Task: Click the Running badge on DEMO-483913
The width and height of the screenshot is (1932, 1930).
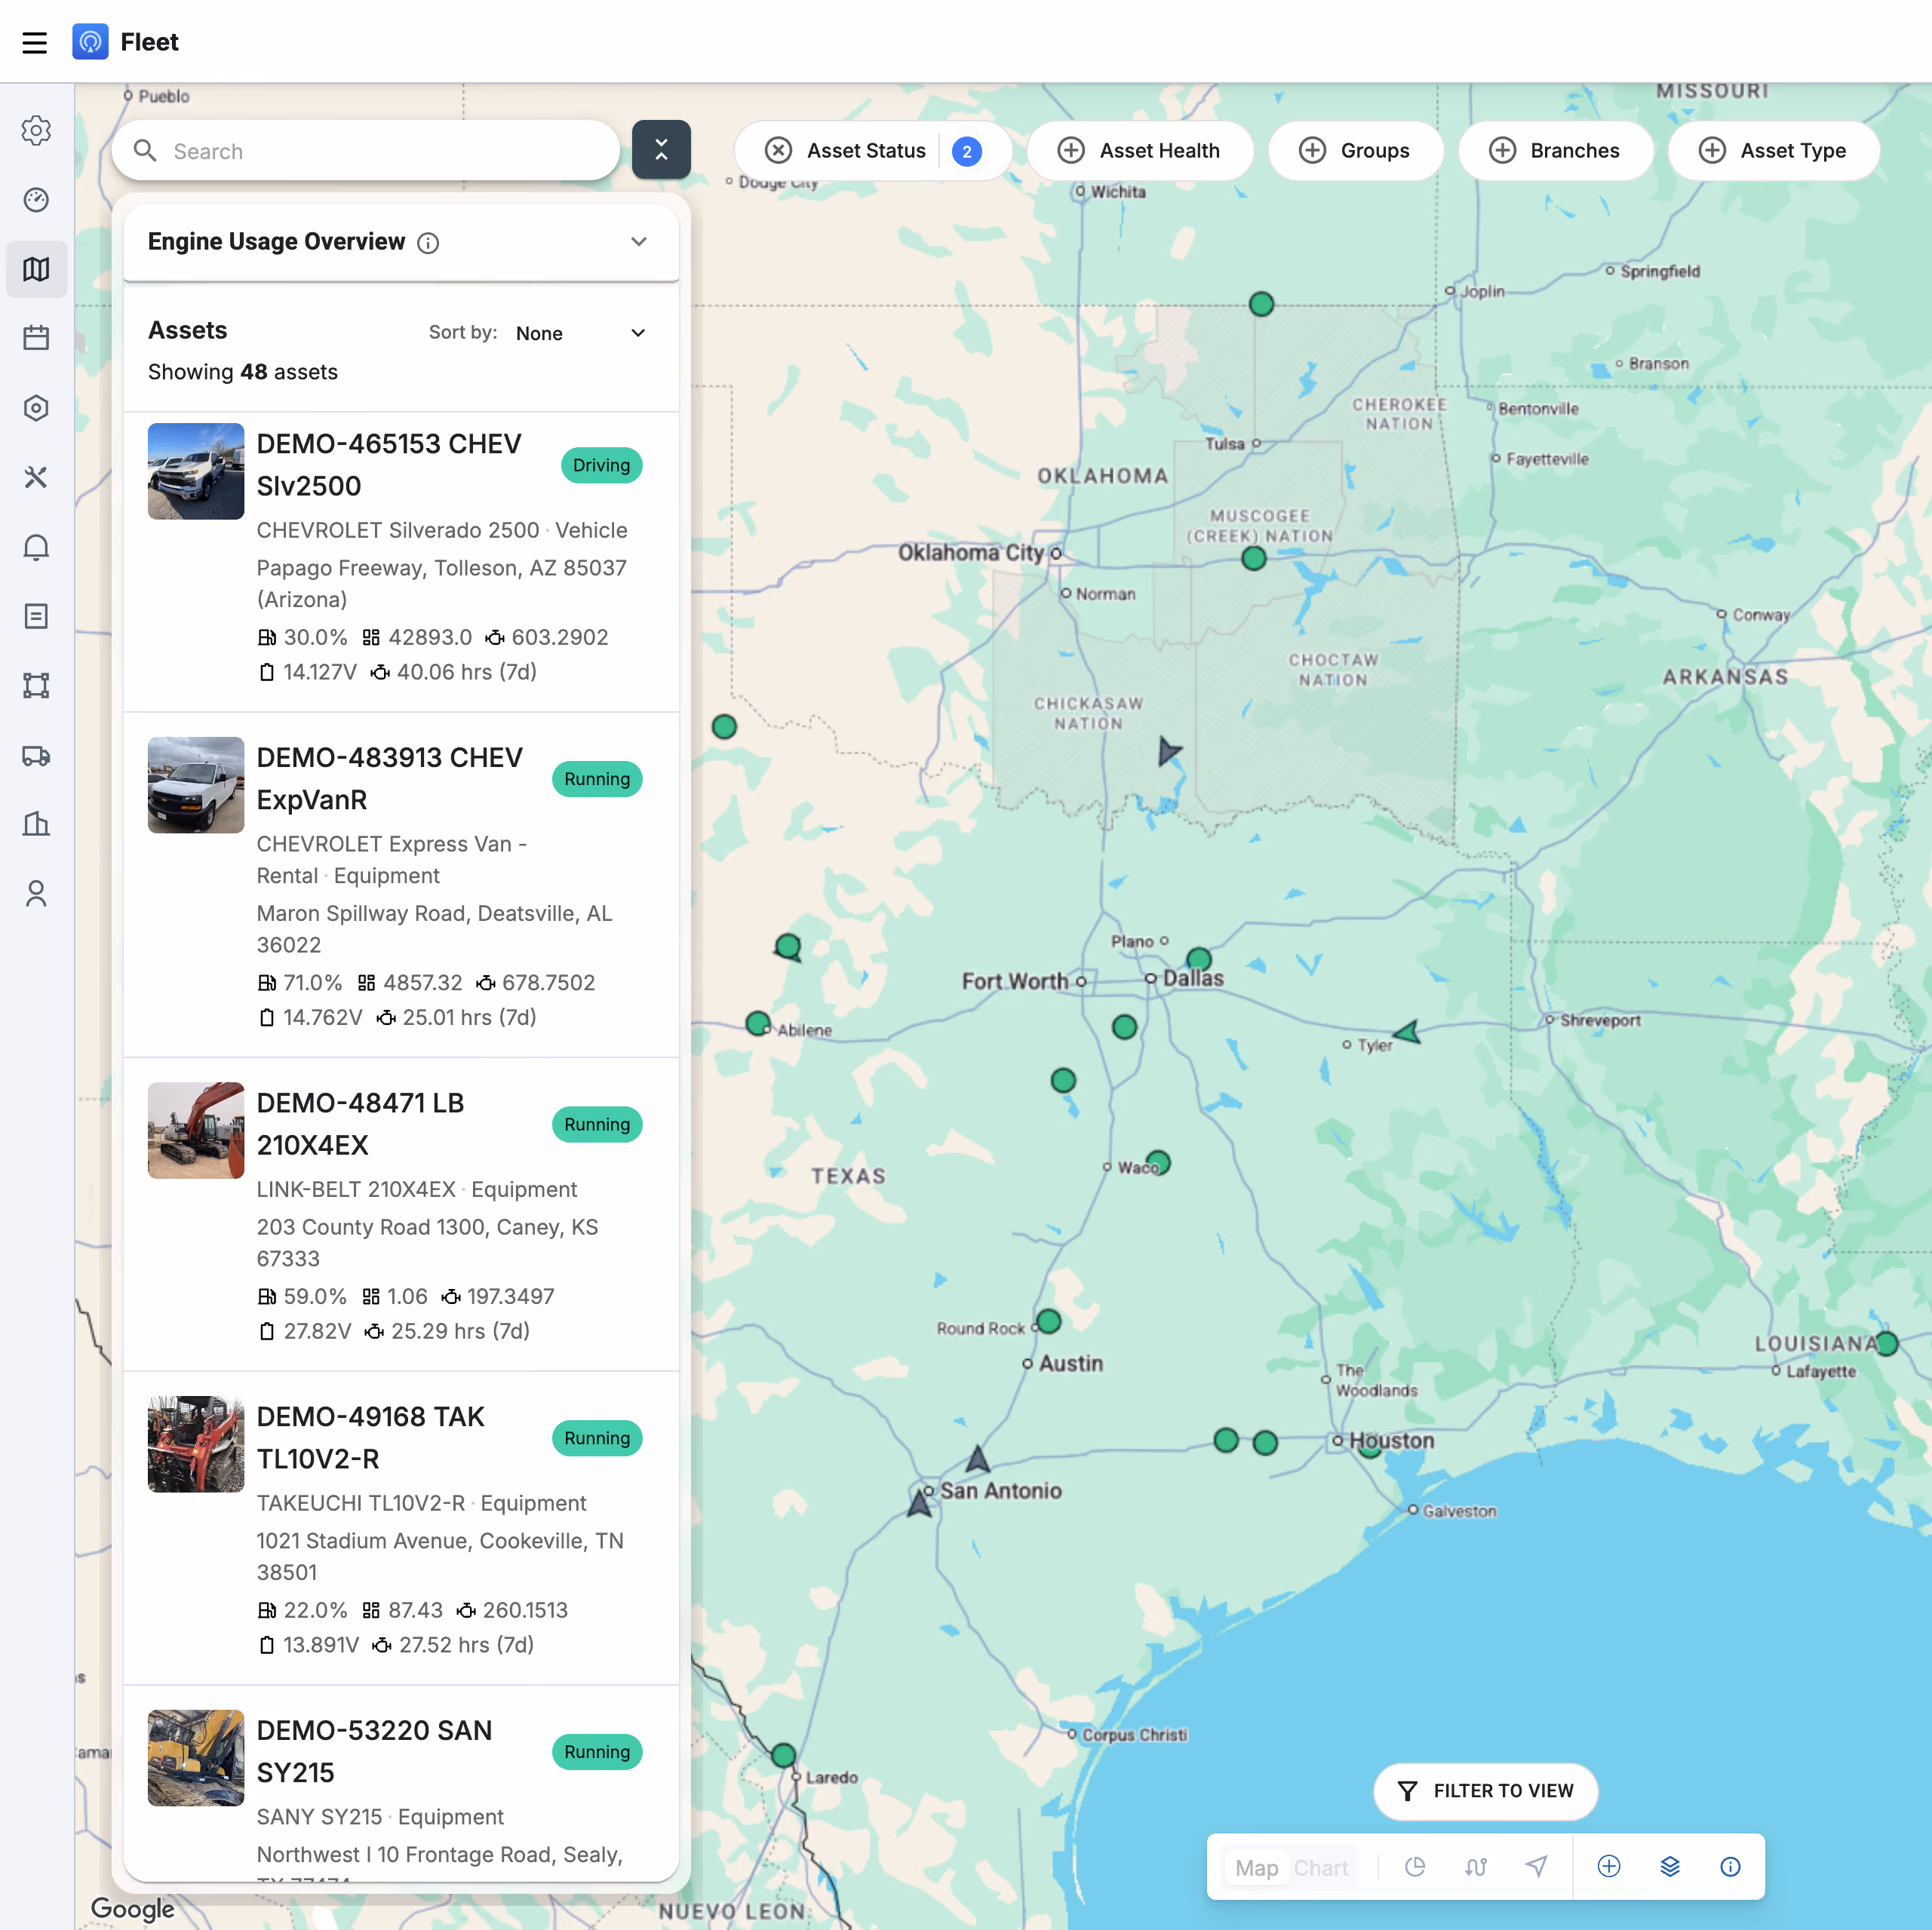Action: click(x=597, y=780)
